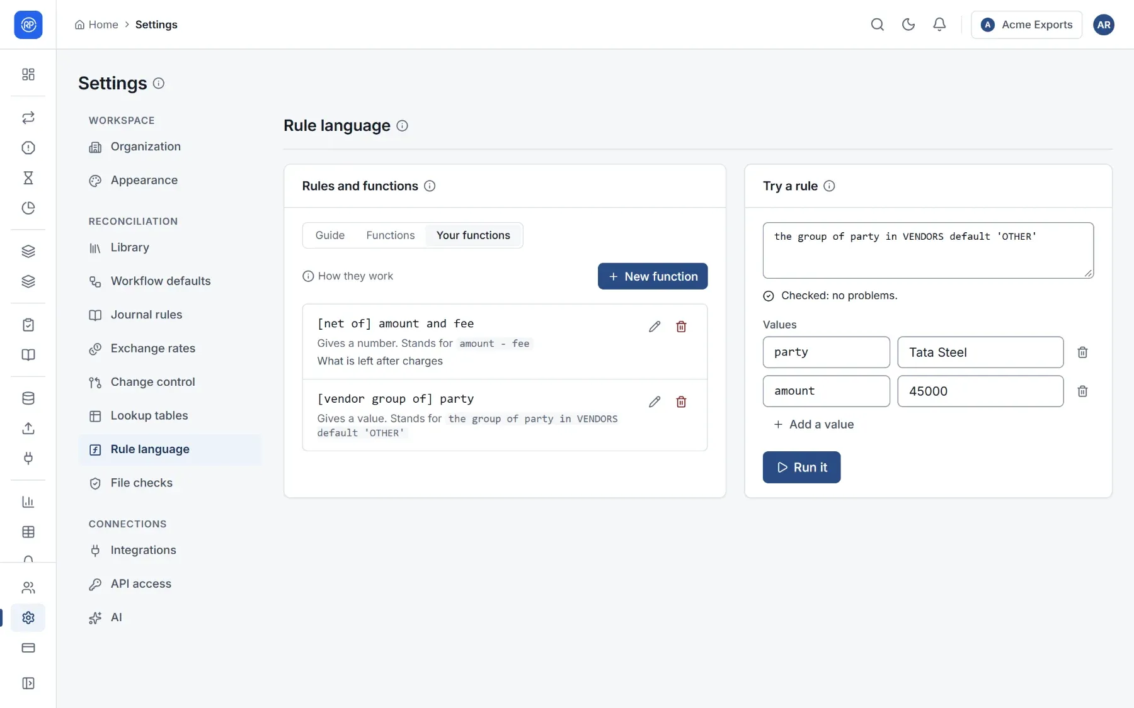Click the New function button
This screenshot has height=708, width=1134.
(653, 276)
